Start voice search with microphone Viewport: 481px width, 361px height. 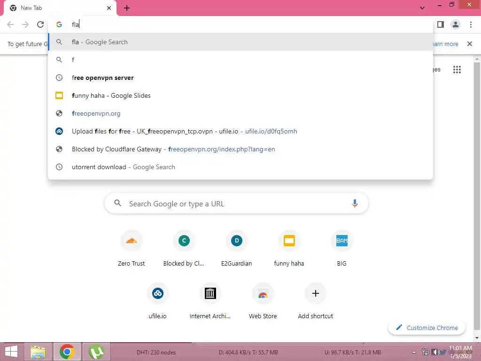(x=355, y=204)
